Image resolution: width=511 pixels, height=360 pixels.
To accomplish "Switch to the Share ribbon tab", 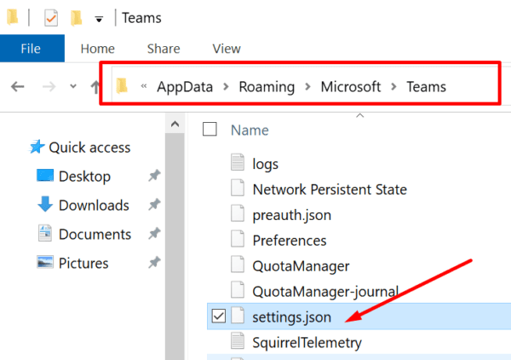I will tap(164, 49).
